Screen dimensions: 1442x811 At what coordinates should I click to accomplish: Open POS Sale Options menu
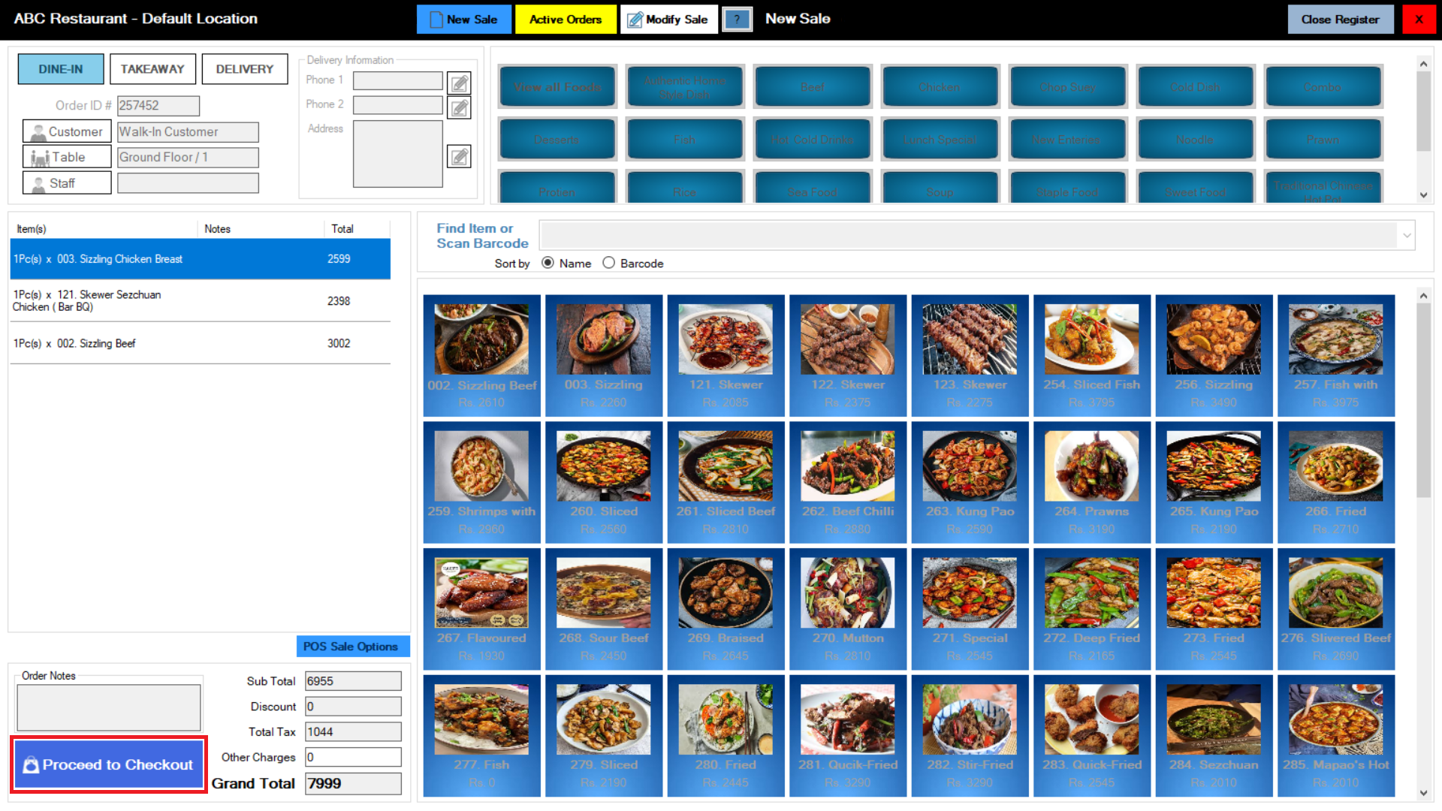[352, 647]
